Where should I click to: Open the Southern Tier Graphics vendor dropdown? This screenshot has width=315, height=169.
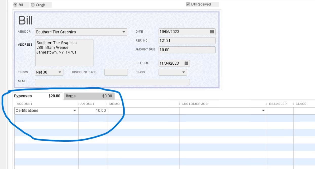(124, 32)
